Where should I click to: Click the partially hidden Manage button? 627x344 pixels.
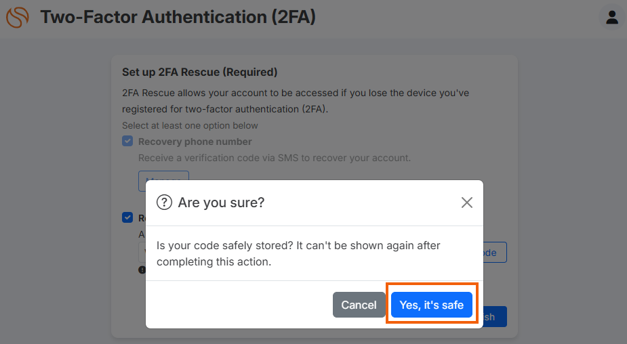tap(163, 176)
